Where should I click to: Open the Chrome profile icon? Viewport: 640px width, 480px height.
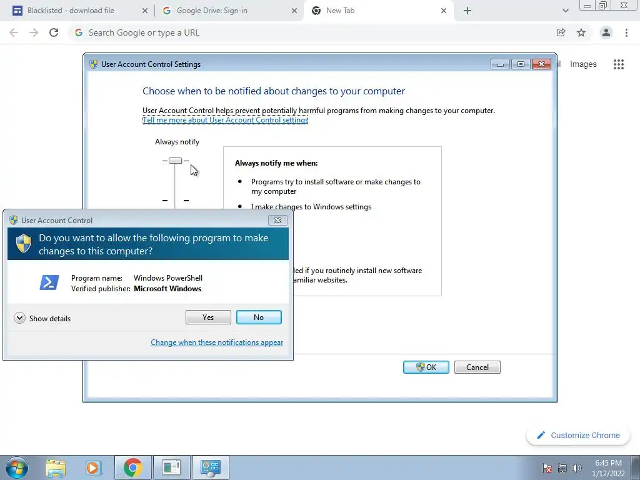pyautogui.click(x=606, y=32)
